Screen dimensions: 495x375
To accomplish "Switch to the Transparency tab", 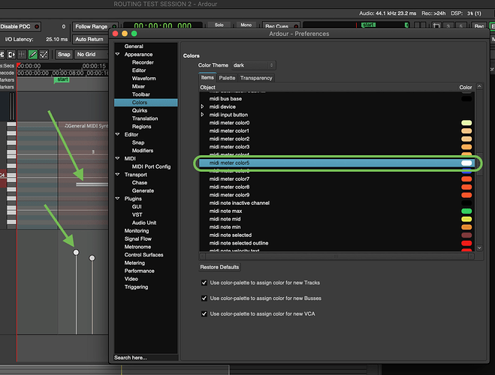I will tap(257, 77).
